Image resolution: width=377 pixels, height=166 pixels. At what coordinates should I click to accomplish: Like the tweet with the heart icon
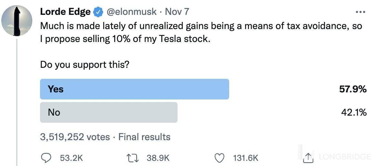click(x=219, y=158)
